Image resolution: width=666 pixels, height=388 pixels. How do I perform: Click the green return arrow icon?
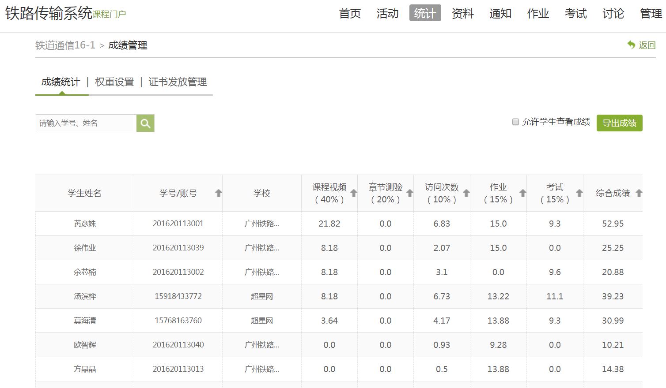[x=631, y=45]
